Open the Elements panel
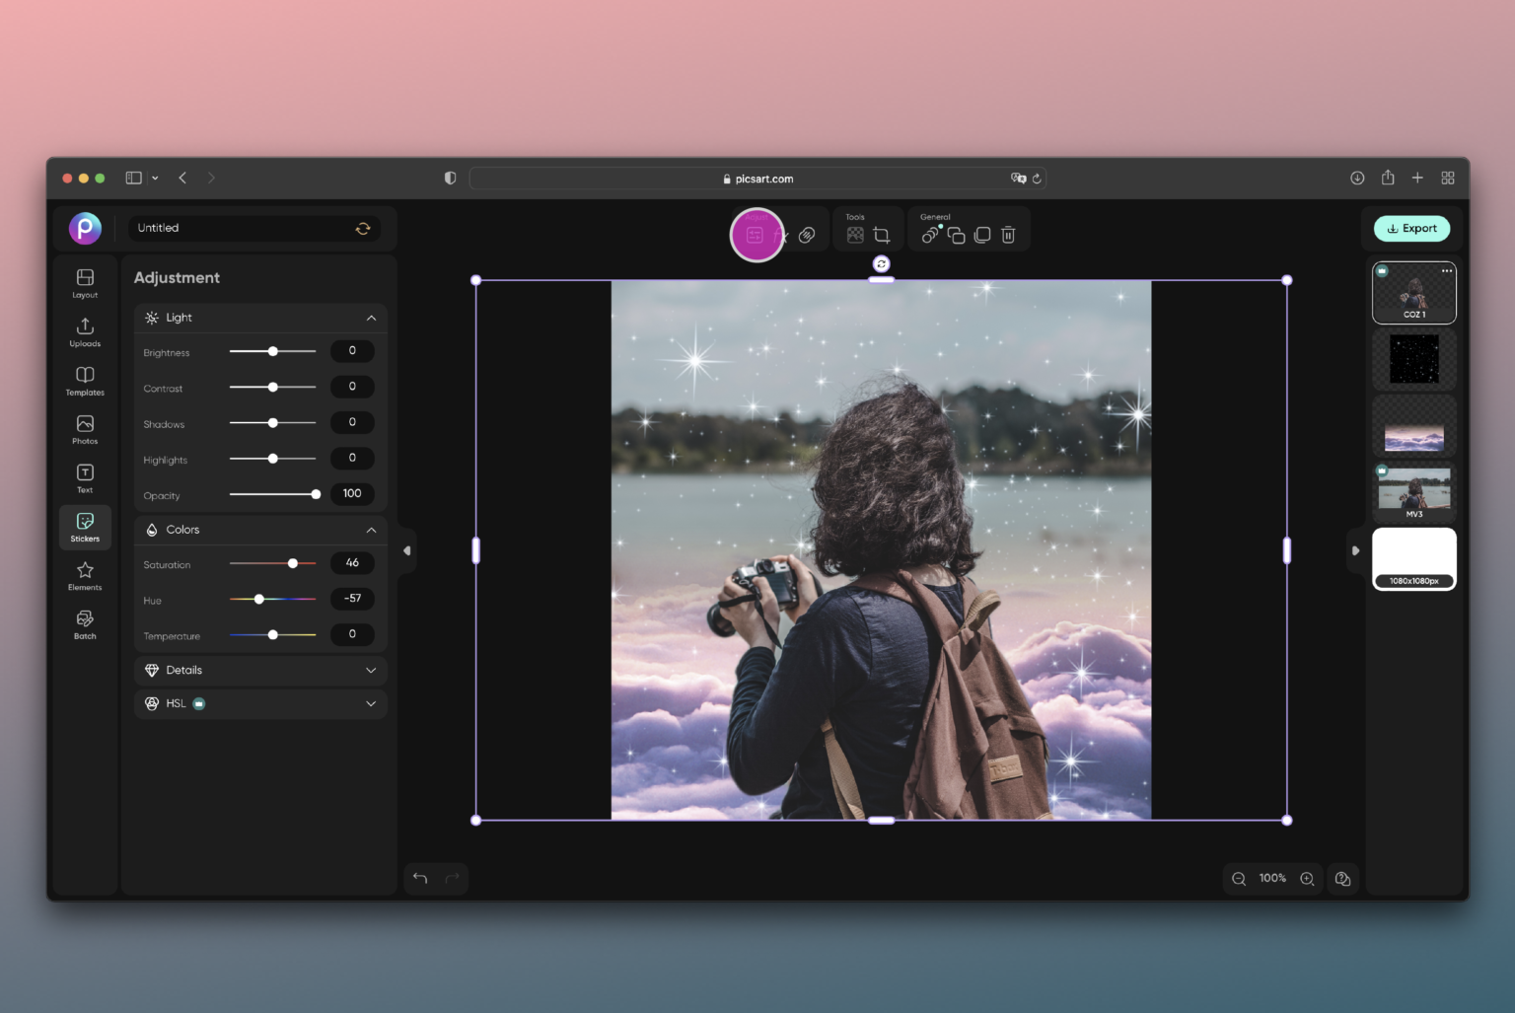 (85, 575)
